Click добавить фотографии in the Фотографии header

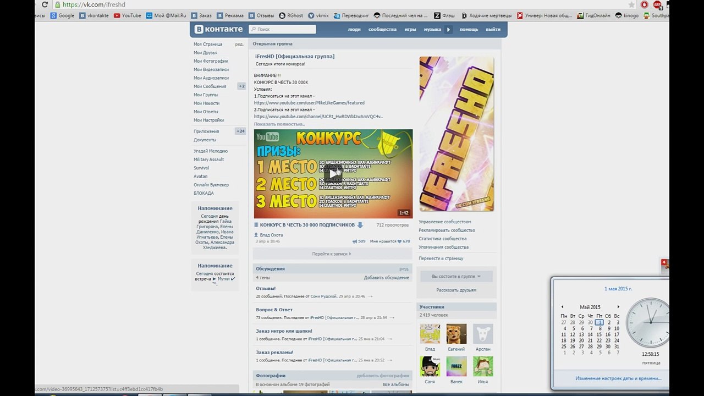(383, 376)
